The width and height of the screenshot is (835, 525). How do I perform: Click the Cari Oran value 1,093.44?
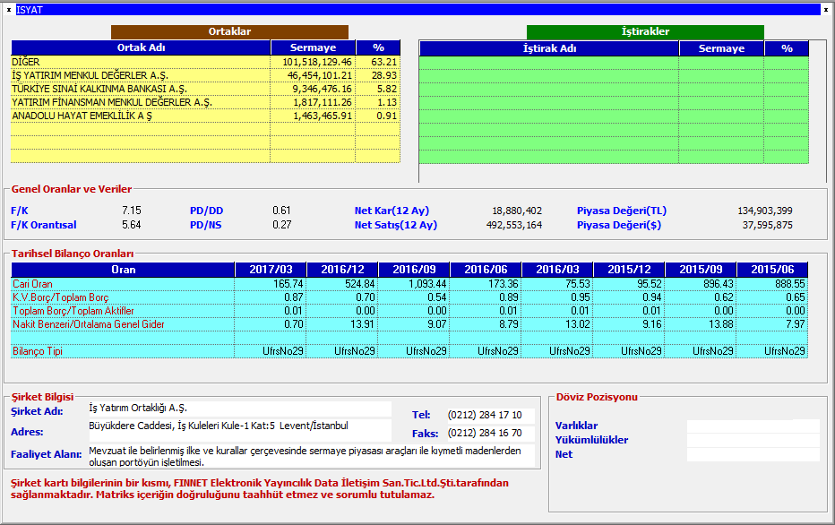[427, 284]
